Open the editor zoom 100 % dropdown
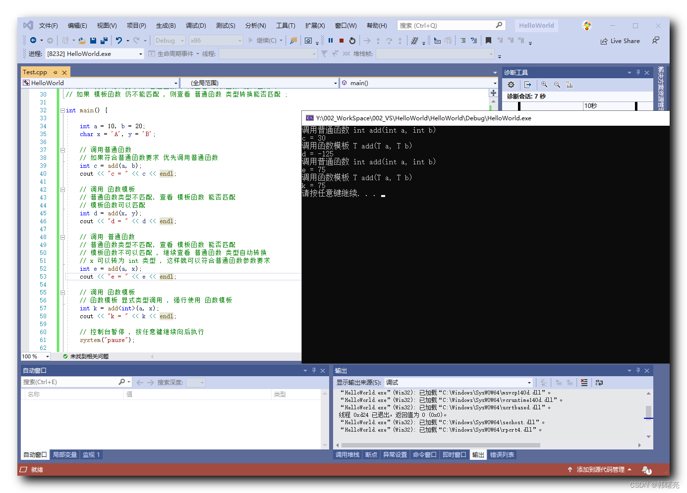Image resolution: width=687 pixels, height=493 pixels. pos(36,356)
